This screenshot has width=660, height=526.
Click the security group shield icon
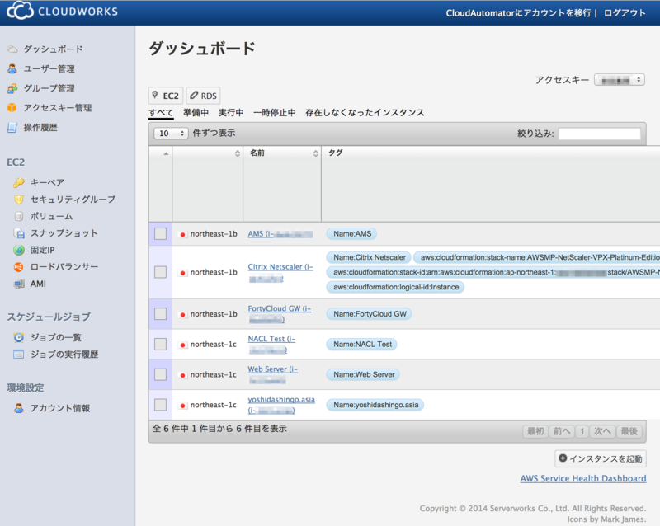[19, 200]
